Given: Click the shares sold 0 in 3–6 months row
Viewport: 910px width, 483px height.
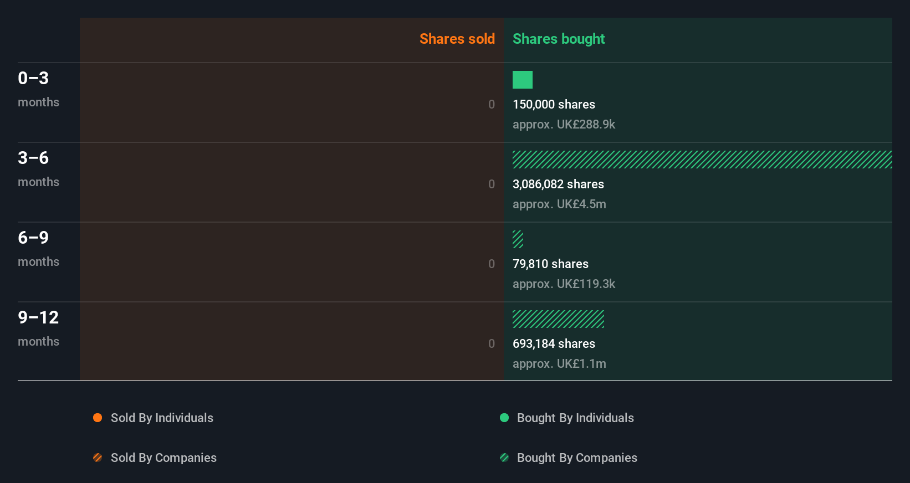Looking at the screenshot, I should point(492,184).
